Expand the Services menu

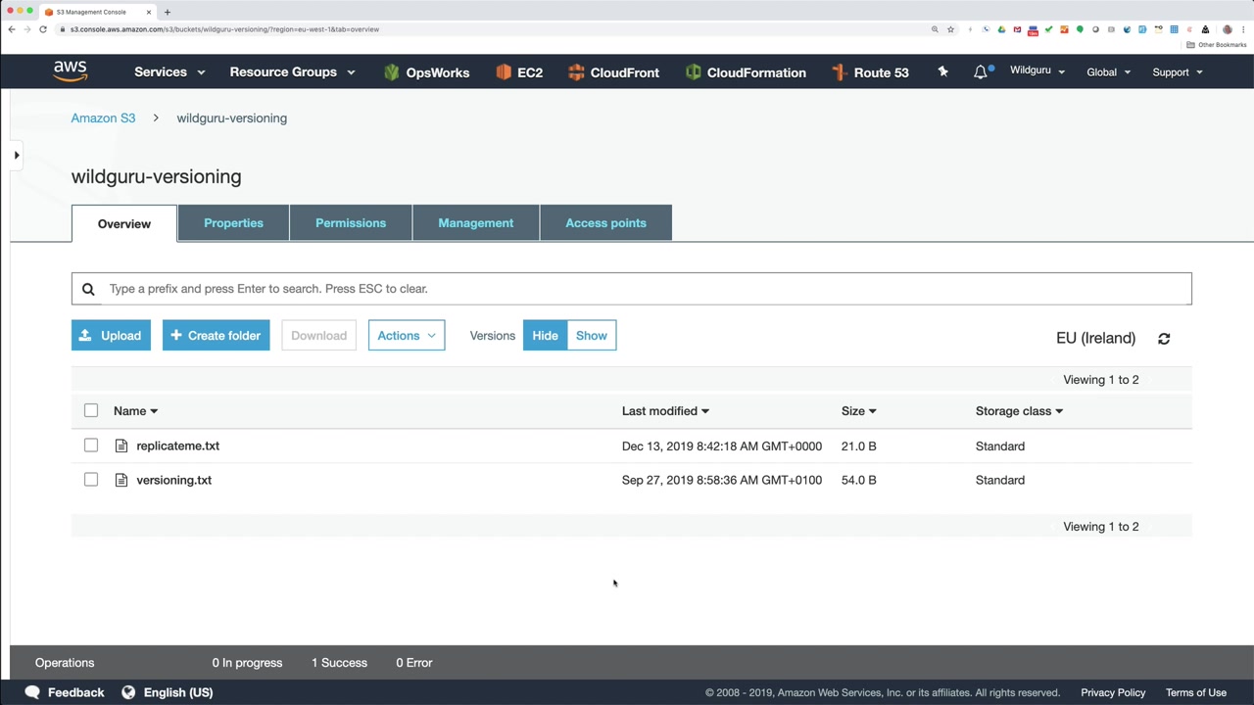point(169,72)
